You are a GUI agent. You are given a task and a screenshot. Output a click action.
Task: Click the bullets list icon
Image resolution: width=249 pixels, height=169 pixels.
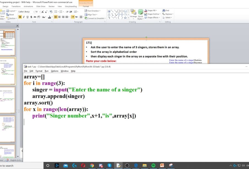56,12
